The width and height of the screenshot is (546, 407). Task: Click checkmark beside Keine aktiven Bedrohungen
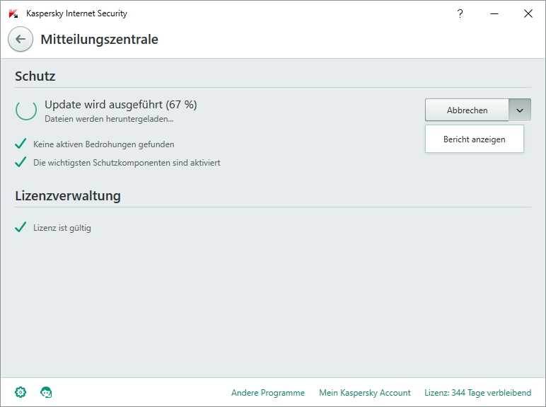(x=21, y=143)
